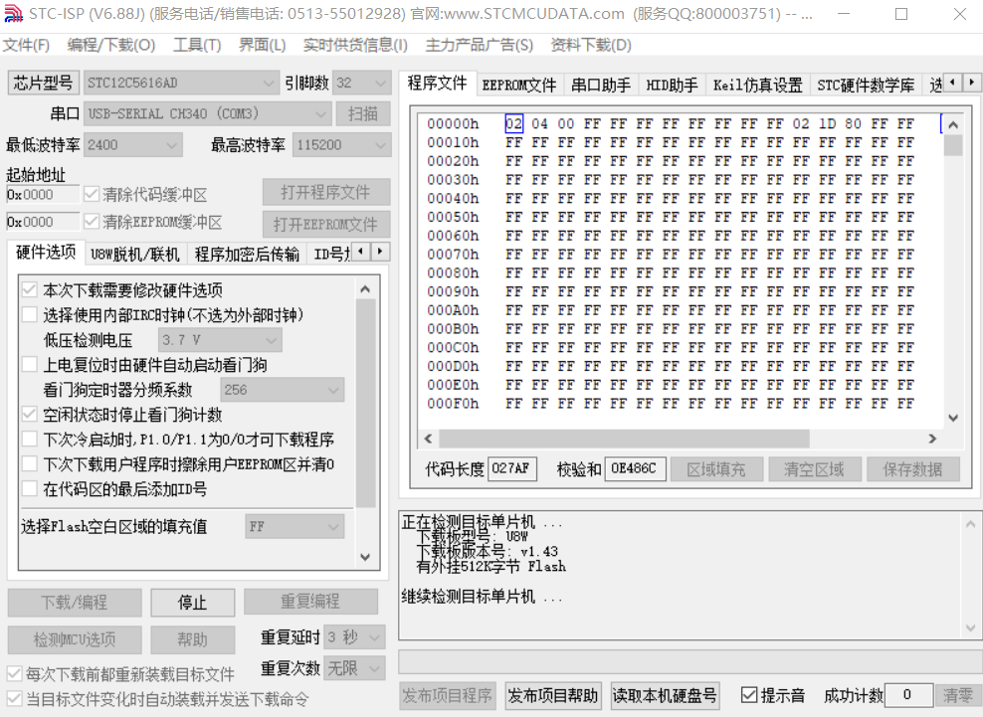
Task: Click 读取本机硬盘号 button
Action: pos(665,696)
